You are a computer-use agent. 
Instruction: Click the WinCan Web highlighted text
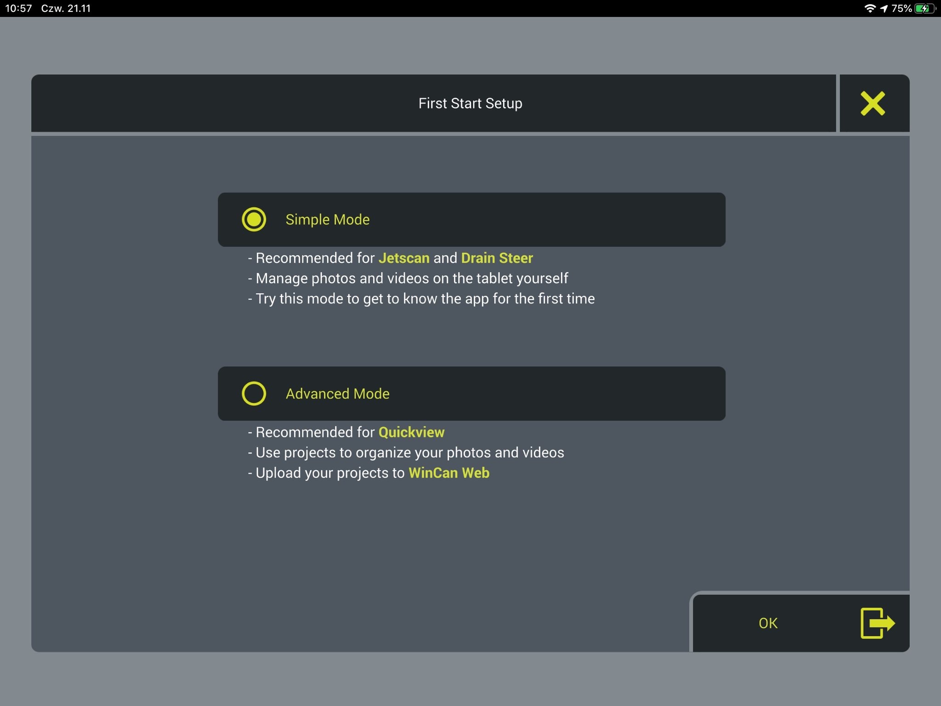tap(449, 473)
